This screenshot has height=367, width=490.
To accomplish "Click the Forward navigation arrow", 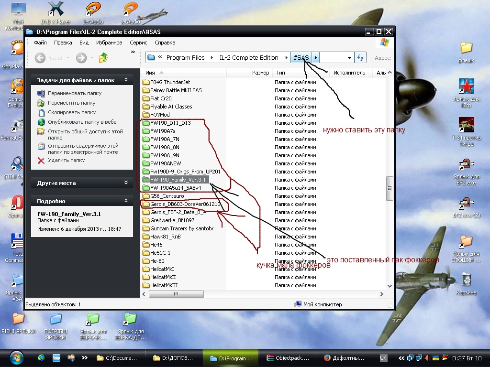I will coord(81,58).
